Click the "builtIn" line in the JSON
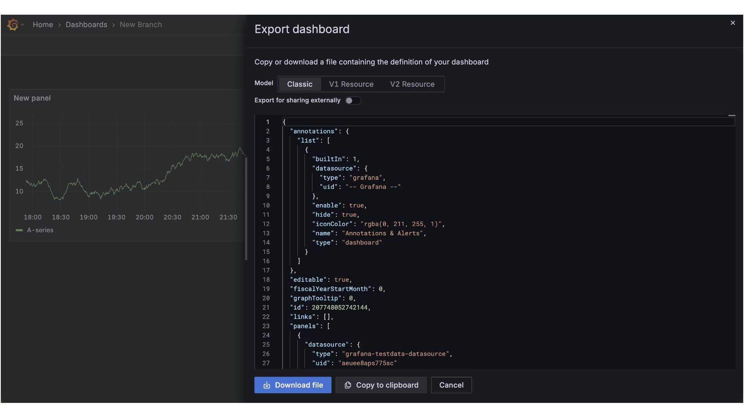The width and height of the screenshot is (744, 418). tap(336, 159)
